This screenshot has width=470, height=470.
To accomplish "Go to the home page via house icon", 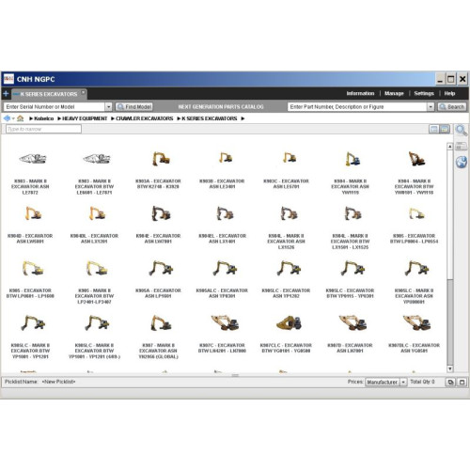I will pyautogui.click(x=21, y=118).
